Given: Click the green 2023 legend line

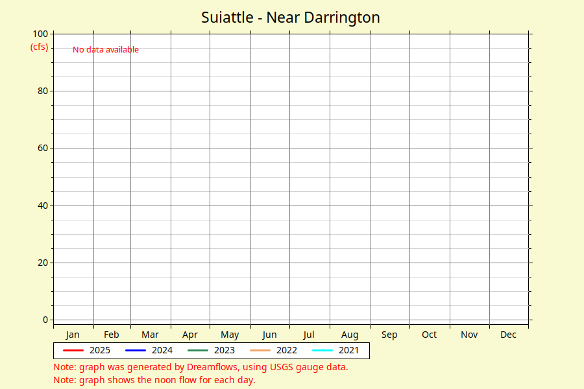Looking at the screenshot, I should (x=198, y=350).
